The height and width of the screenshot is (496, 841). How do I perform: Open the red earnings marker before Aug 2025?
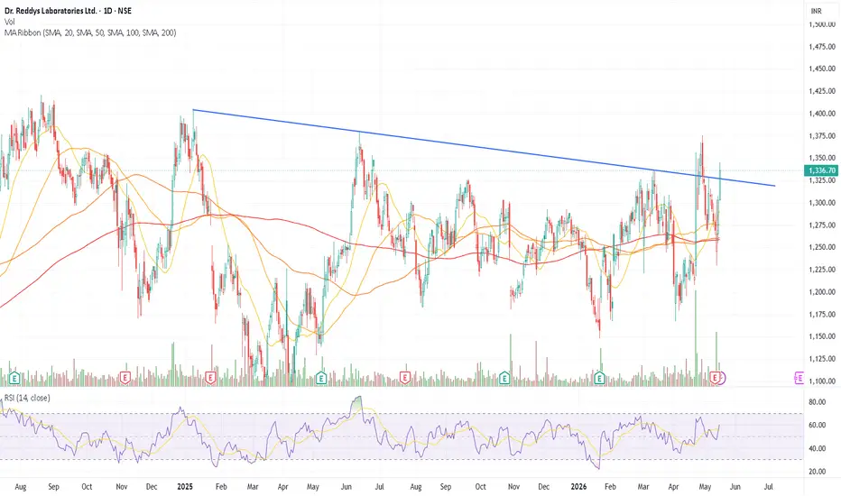(404, 378)
